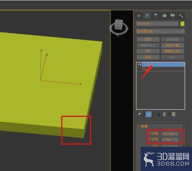This screenshot has height=171, width=192.
Task: Click the modifier button left of 挤出
Action: pyautogui.click(x=148, y=57)
